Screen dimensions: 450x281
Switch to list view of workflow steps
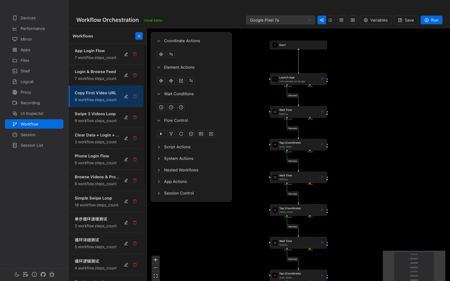click(x=330, y=20)
